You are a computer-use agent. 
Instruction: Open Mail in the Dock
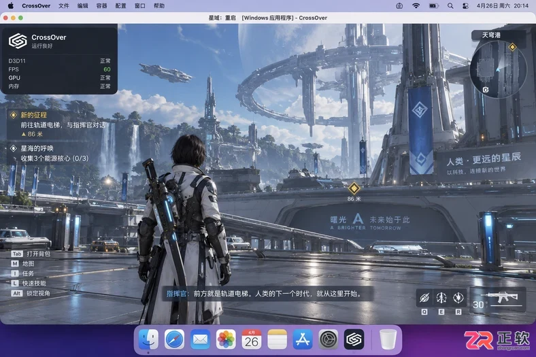pos(200,339)
